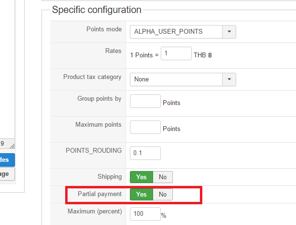Click the grey button below the blue one
The image size is (296, 225).
7,174
